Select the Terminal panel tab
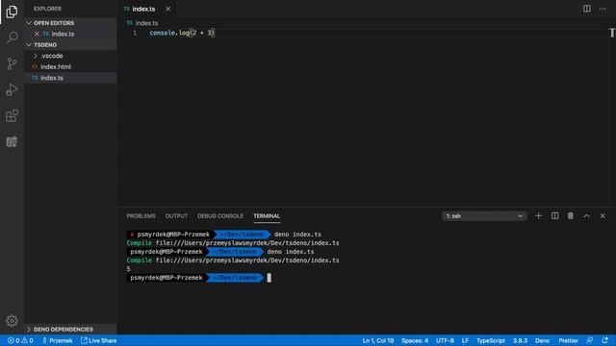The width and height of the screenshot is (616, 346). pyautogui.click(x=267, y=216)
